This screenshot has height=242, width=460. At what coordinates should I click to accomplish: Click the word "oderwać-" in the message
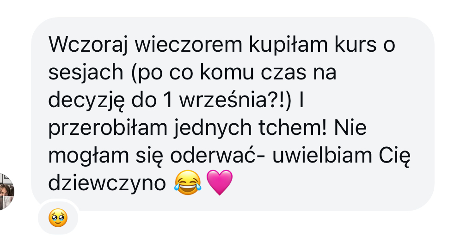(x=218, y=156)
